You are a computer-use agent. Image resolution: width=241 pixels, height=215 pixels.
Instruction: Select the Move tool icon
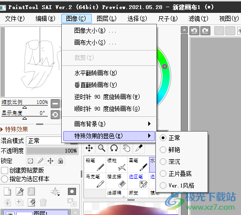tap(89, 148)
